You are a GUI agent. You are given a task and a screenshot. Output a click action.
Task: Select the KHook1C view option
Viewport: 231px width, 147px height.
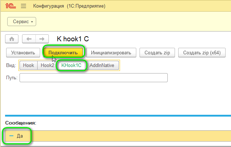(71, 65)
